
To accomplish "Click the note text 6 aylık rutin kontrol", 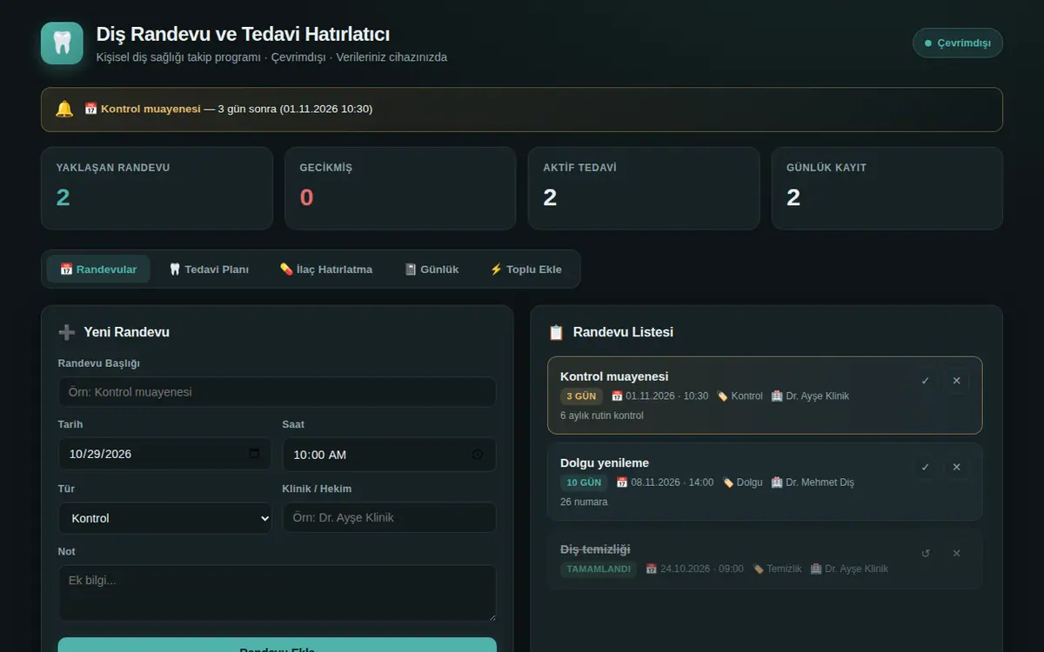I will (602, 416).
